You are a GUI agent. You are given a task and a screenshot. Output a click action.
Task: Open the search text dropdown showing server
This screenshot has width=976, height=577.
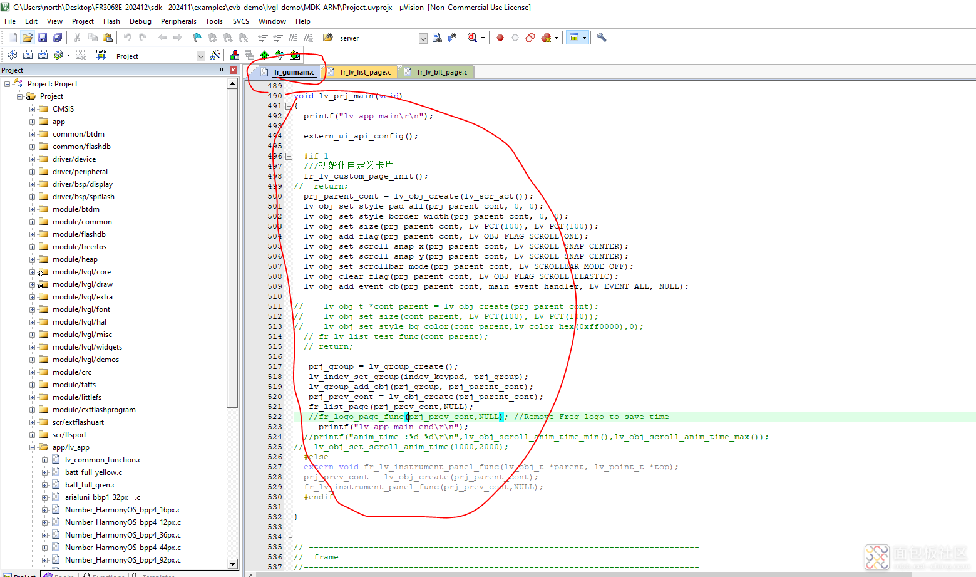tap(423, 38)
